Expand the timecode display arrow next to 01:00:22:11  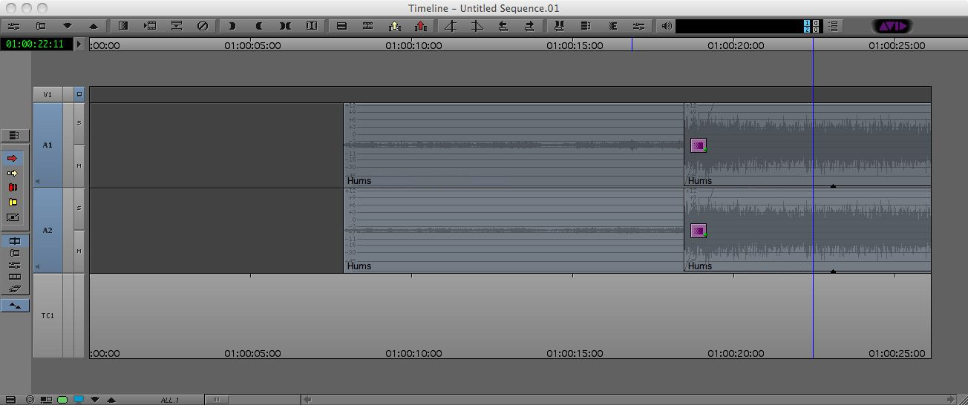(79, 45)
